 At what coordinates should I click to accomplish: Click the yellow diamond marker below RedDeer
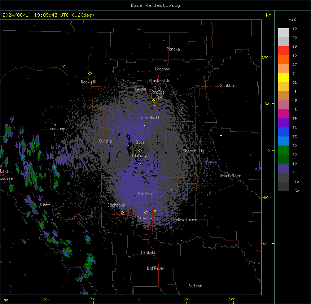pos(154,101)
